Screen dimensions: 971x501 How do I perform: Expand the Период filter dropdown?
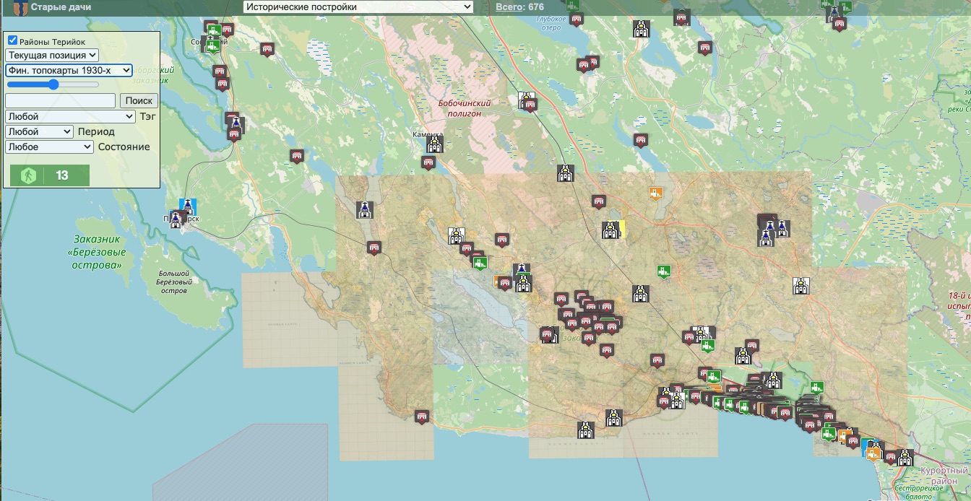[x=39, y=131]
